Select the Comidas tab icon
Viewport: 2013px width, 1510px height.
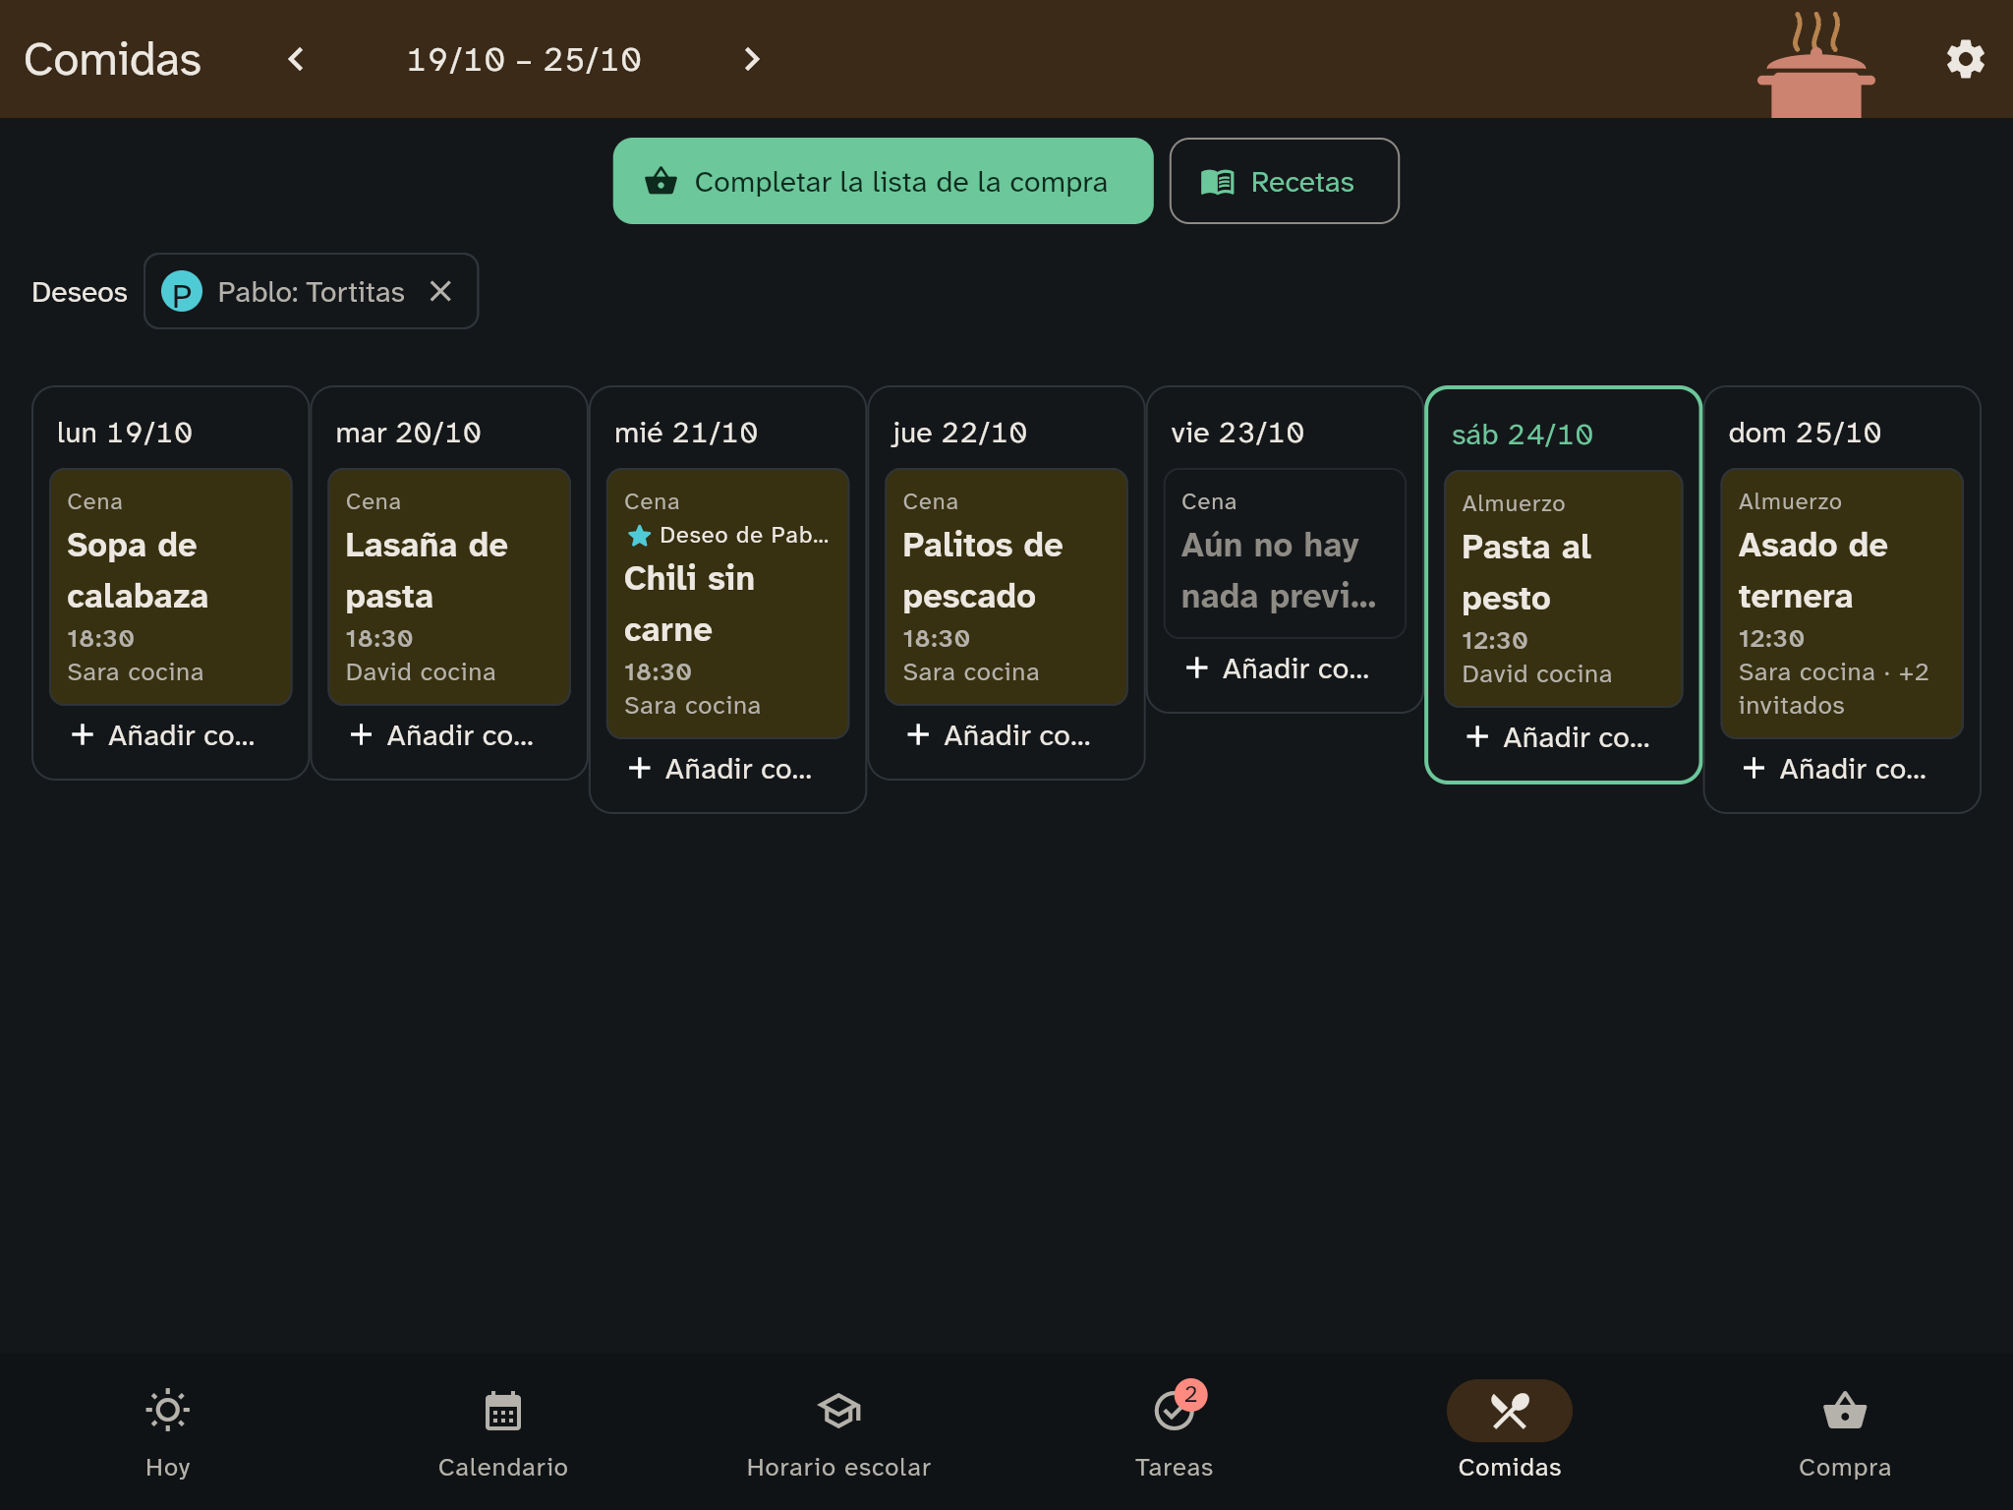pos(1510,1411)
